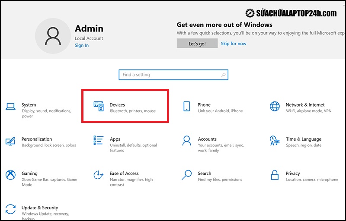
Task: Select the Network & Internet globe icon
Action: coord(275,106)
